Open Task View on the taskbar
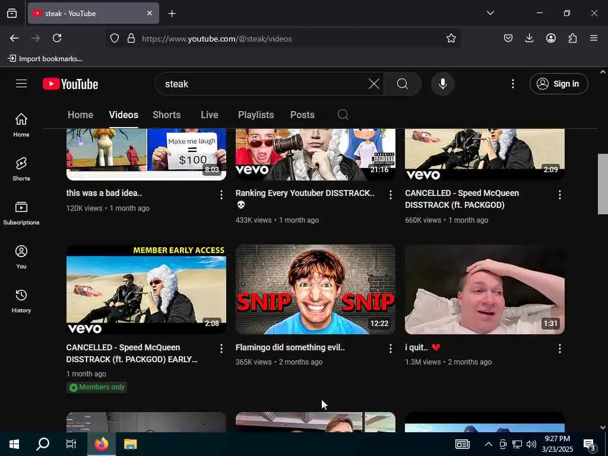 tap(71, 444)
